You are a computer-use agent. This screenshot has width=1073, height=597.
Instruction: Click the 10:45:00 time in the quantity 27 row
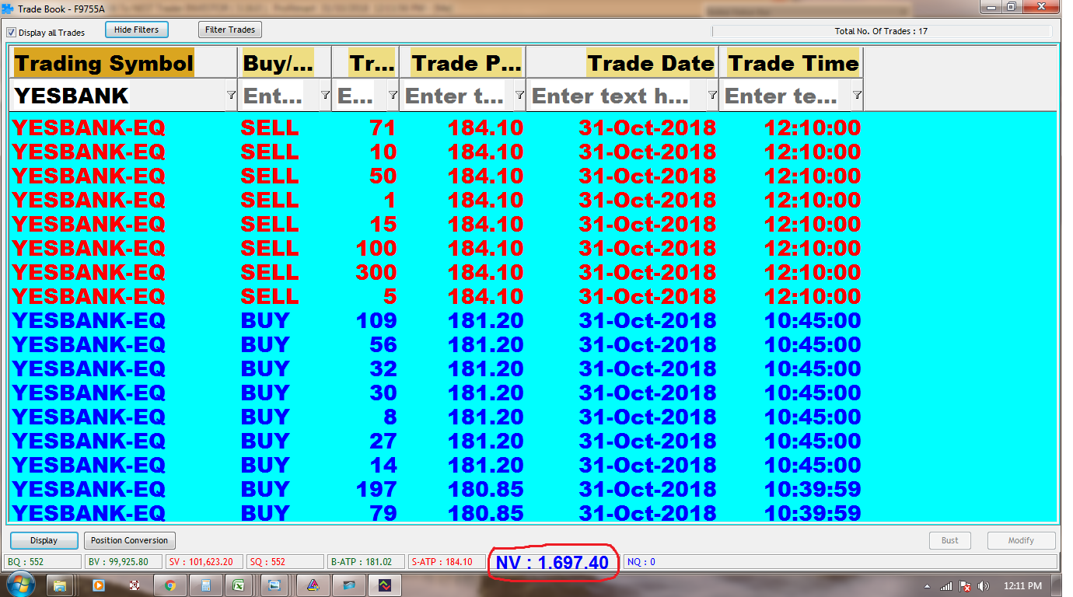[x=813, y=441]
